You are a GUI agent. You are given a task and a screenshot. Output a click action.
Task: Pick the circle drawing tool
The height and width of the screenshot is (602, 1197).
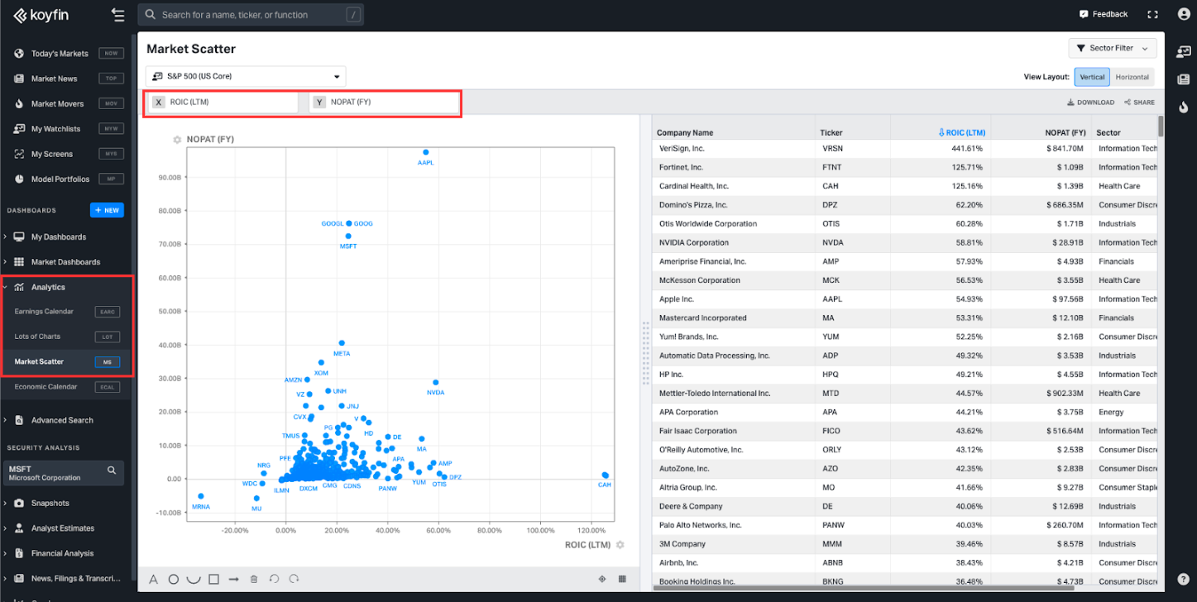click(174, 579)
